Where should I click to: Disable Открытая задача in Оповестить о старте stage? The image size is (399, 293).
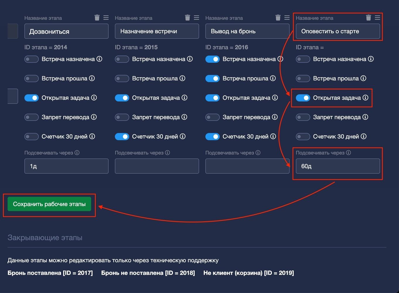[303, 98]
